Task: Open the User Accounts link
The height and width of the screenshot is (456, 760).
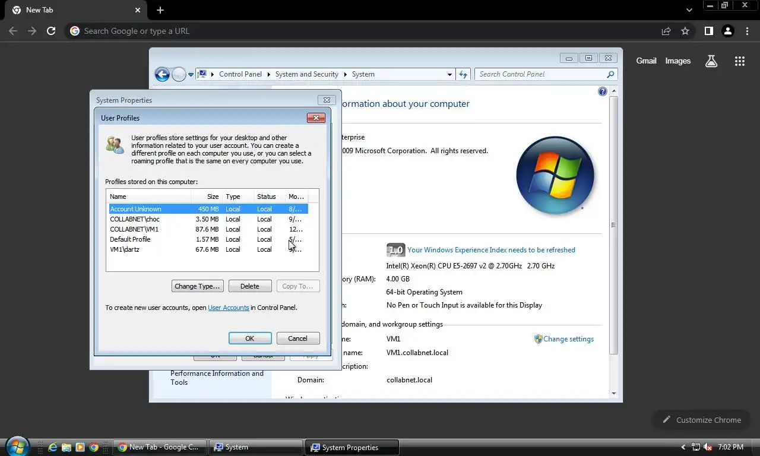Action: pos(229,308)
